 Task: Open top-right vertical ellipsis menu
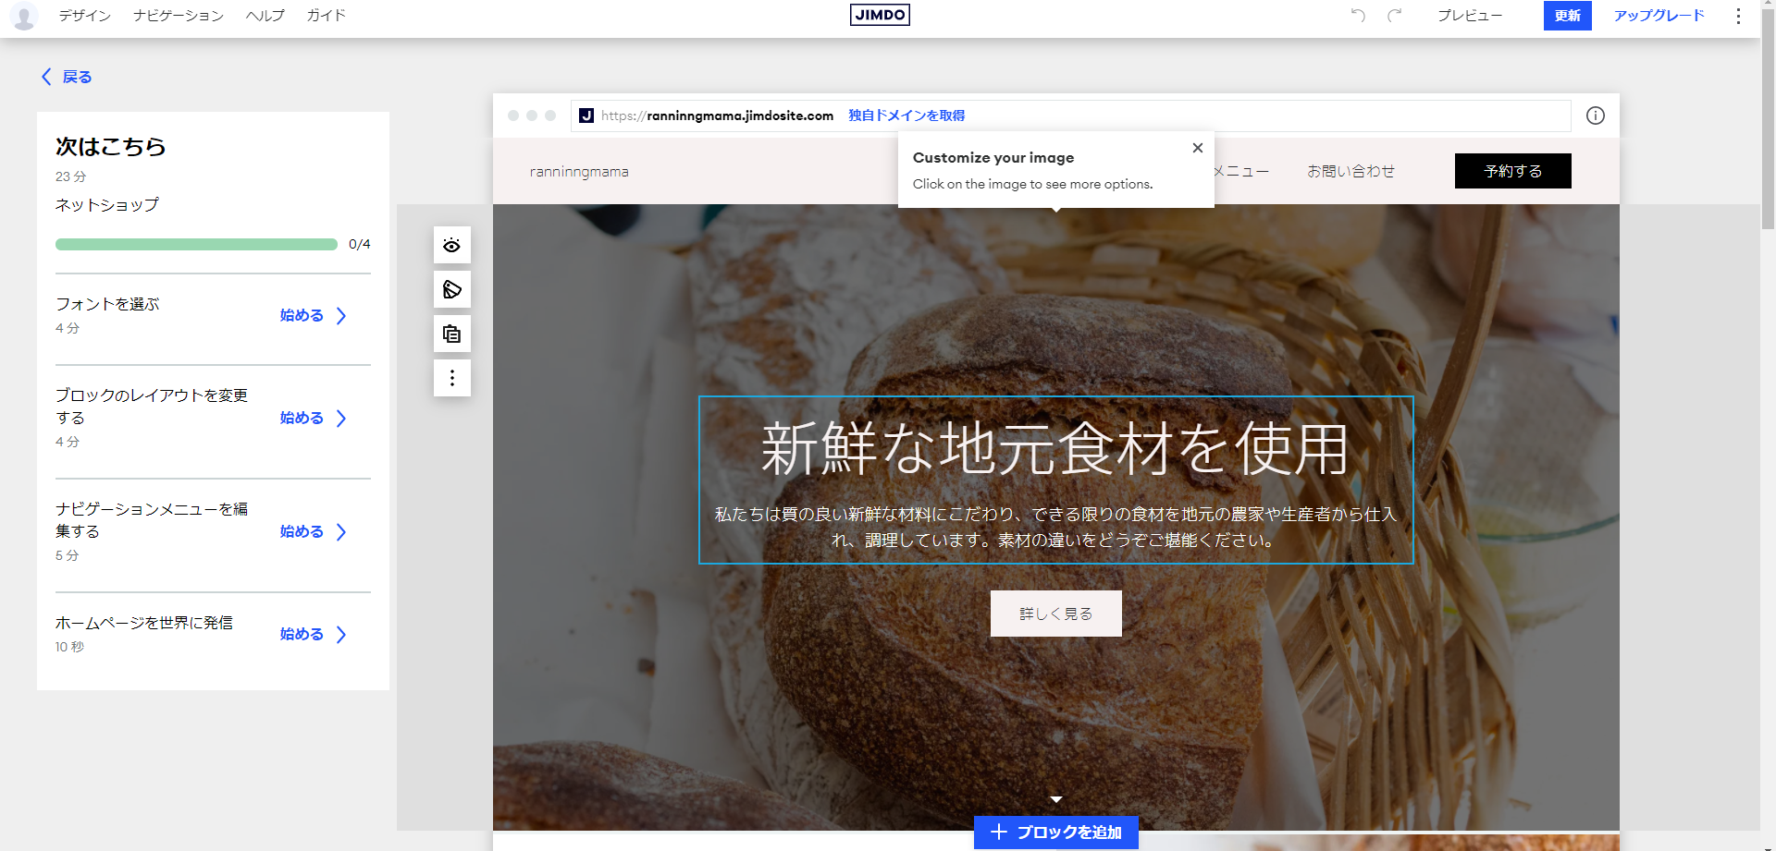pyautogui.click(x=1738, y=16)
